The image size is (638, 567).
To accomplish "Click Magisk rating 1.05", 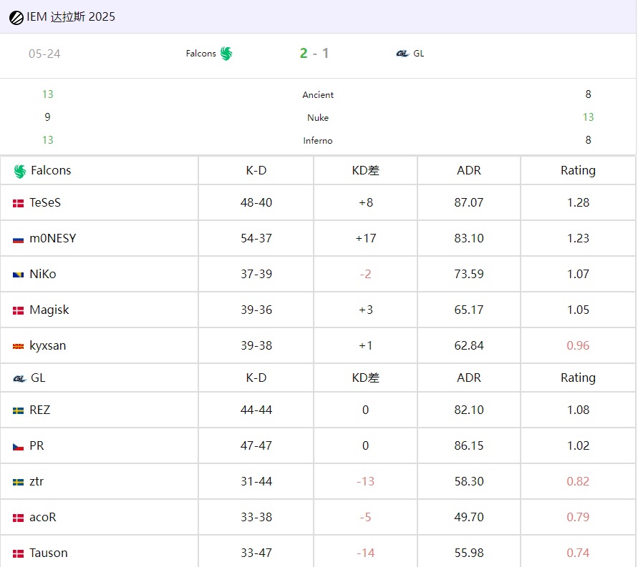I will pos(578,310).
